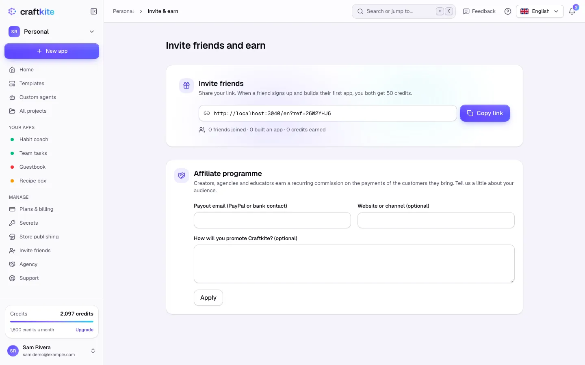Click the Store publishing shop icon
The image size is (585, 365).
[x=12, y=237]
